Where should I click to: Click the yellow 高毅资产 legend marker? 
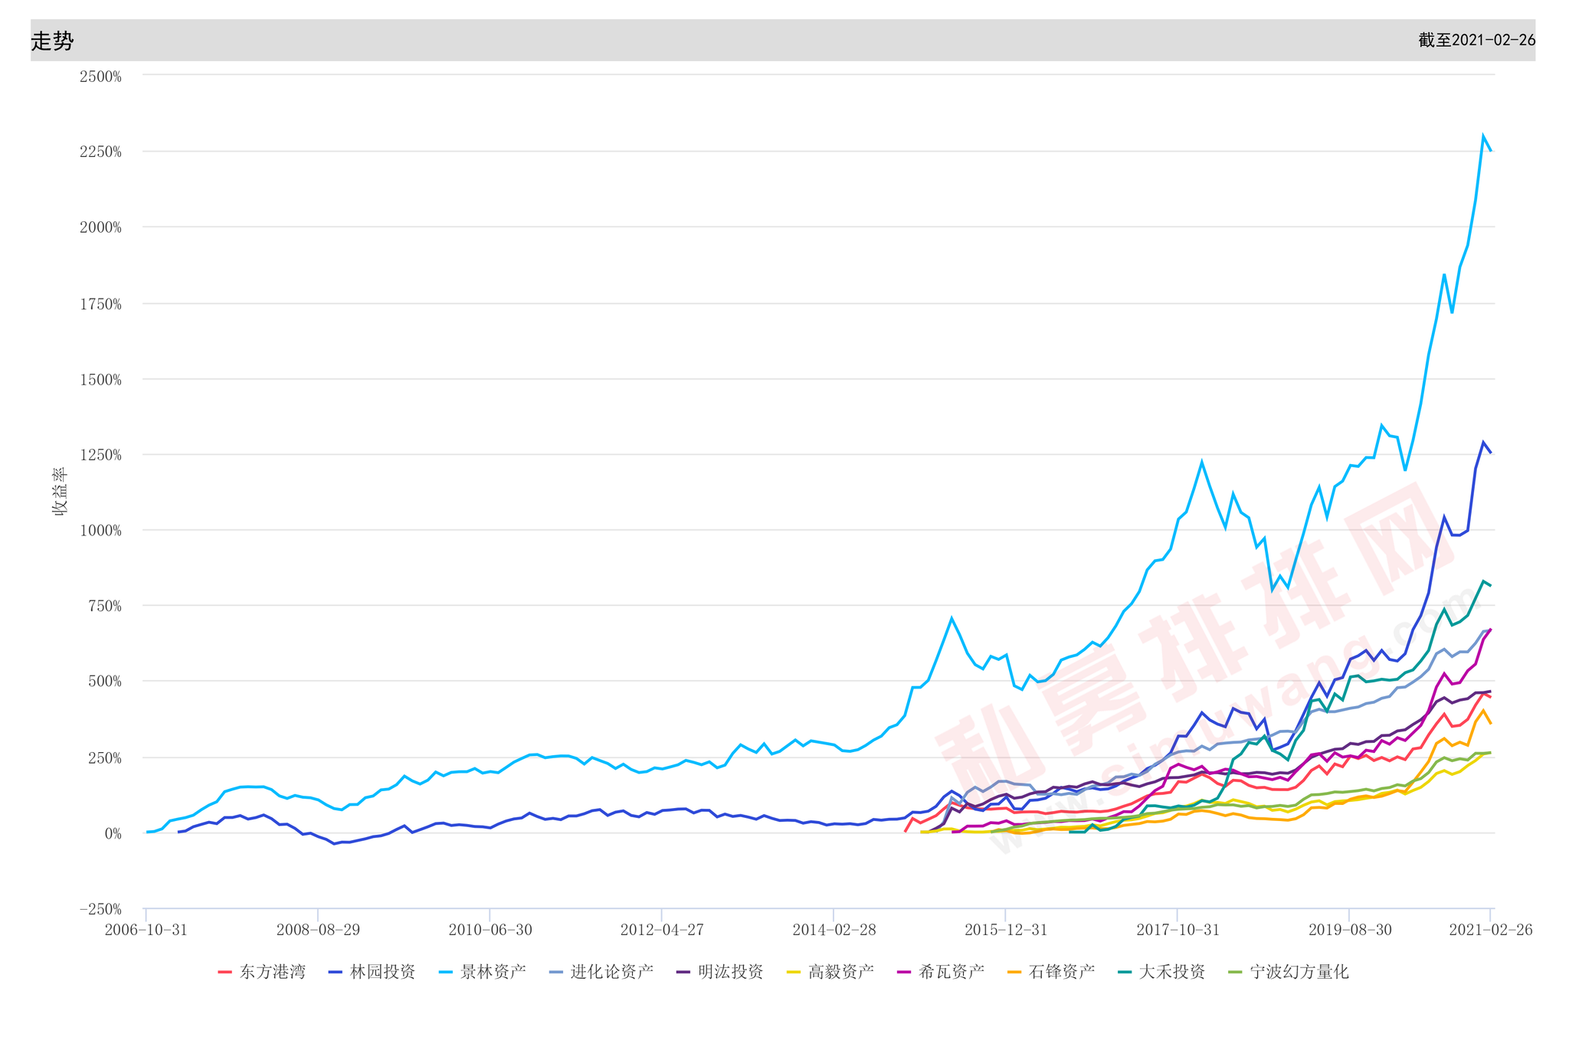(794, 973)
